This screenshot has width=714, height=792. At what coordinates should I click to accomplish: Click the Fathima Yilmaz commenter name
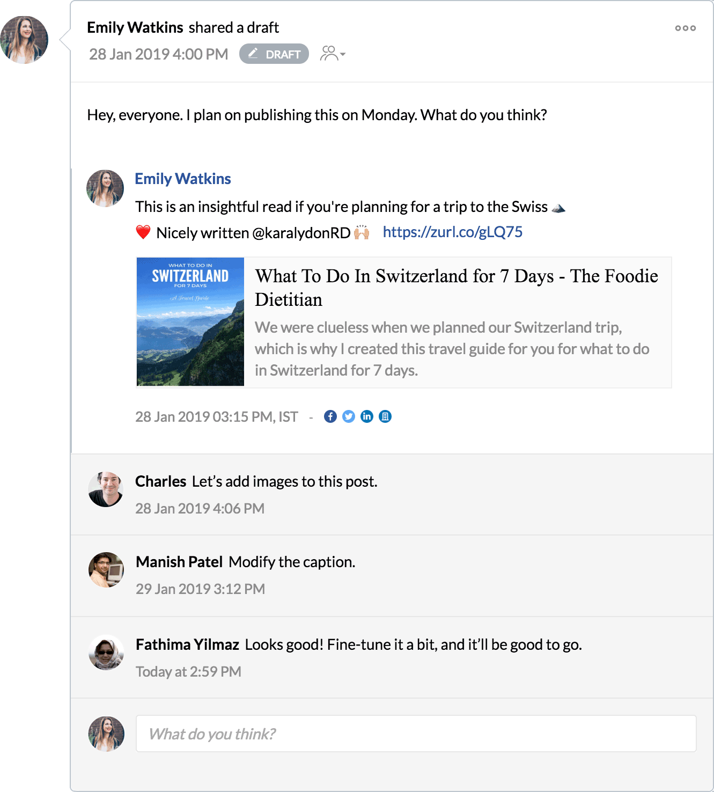[187, 644]
